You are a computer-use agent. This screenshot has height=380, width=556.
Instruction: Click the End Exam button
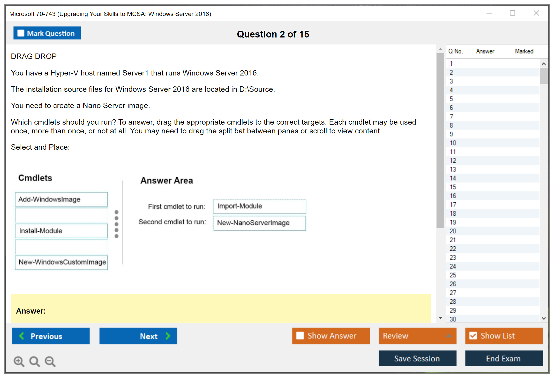pyautogui.click(x=504, y=358)
